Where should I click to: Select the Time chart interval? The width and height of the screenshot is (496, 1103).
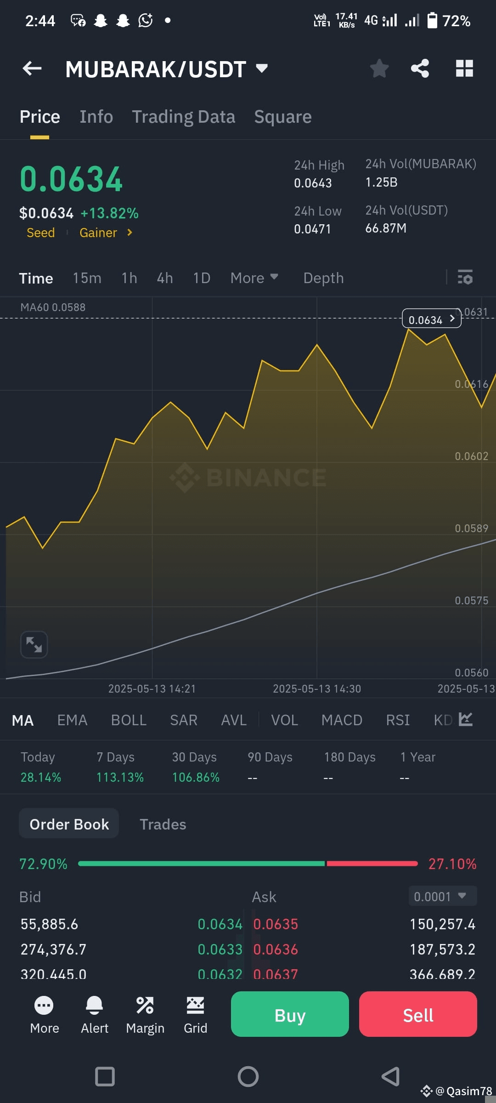click(36, 278)
